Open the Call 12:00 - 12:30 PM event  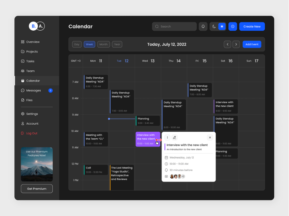[x=96, y=170]
